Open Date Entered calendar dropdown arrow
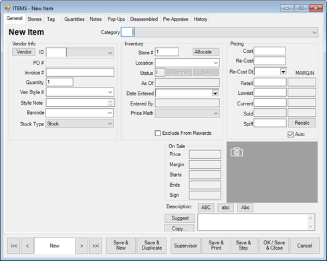 (215, 93)
